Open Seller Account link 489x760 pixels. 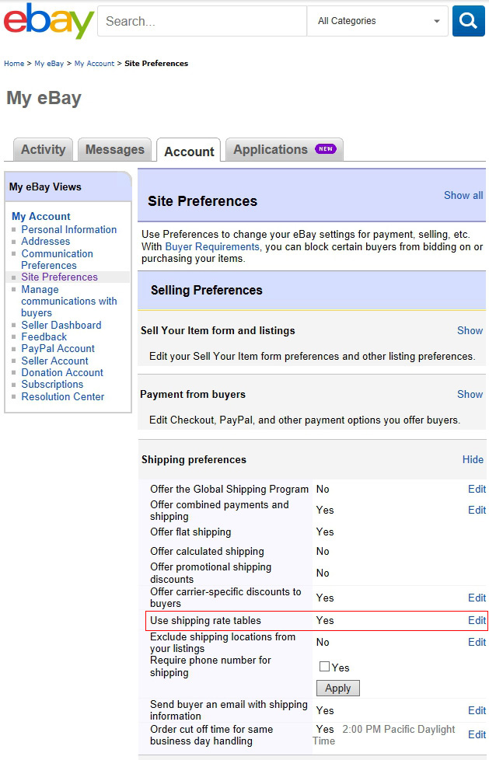55,361
